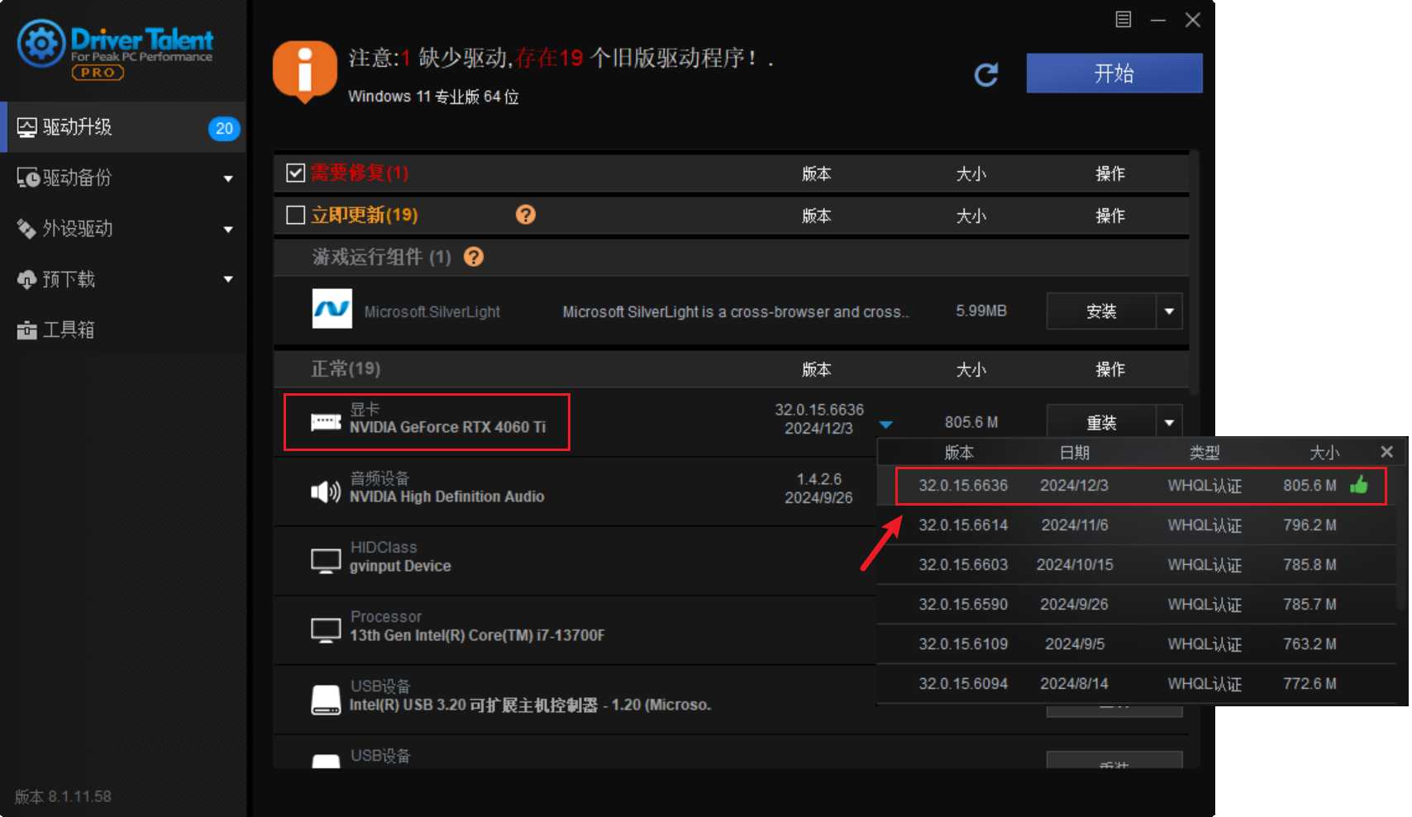Screen dimensions: 1412x817
Task: Open the 驱动备份 section
Action: pyautogui.click(x=123, y=178)
